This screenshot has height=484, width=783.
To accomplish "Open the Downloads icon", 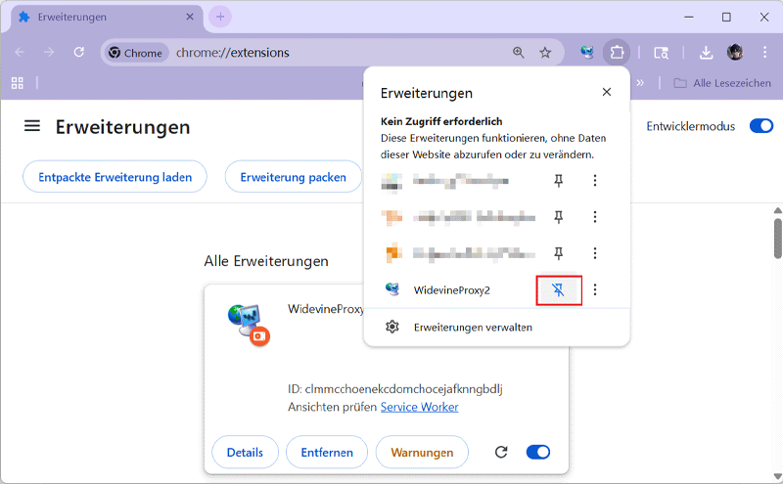I will point(706,53).
